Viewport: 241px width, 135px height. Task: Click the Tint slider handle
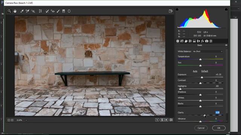pos(200,66)
